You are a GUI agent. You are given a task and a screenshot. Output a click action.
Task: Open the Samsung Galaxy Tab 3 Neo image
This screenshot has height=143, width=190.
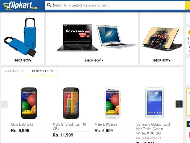[155, 103]
